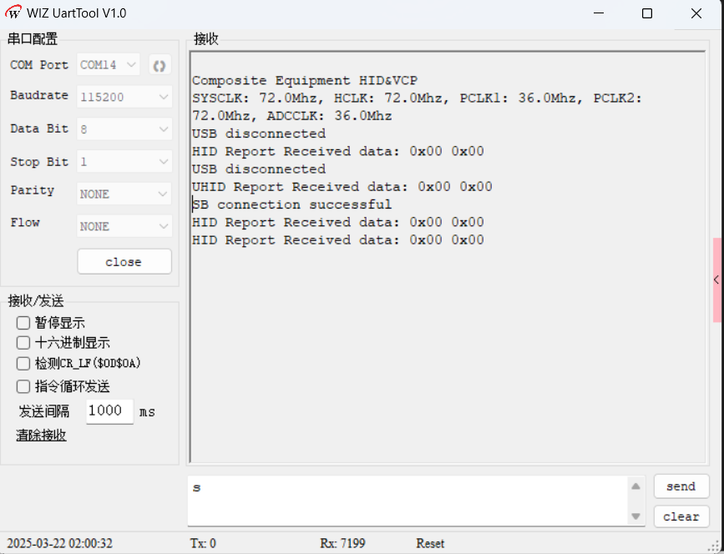Click the clear button
Screen dimensions: 724x554
pyautogui.click(x=681, y=516)
